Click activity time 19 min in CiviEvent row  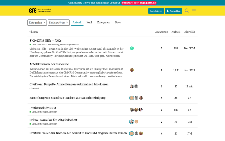coord(189,86)
